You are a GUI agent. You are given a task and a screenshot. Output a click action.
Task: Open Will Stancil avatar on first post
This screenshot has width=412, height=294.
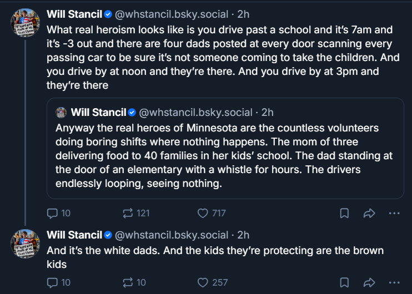click(x=26, y=23)
